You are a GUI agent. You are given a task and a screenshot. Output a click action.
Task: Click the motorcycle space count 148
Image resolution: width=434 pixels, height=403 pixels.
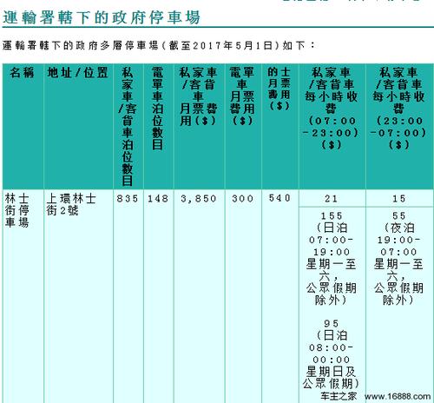[158, 199]
